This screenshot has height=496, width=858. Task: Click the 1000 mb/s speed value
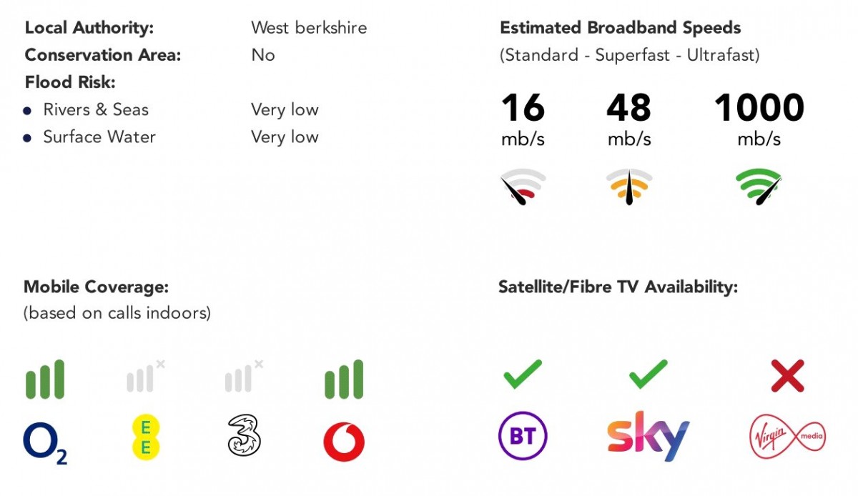[759, 109]
